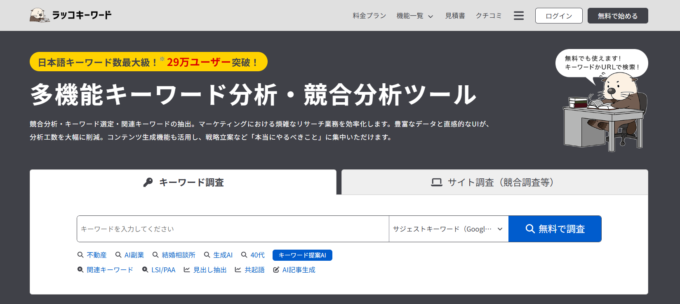Click the search icon next to 関連キーワード

click(x=80, y=270)
